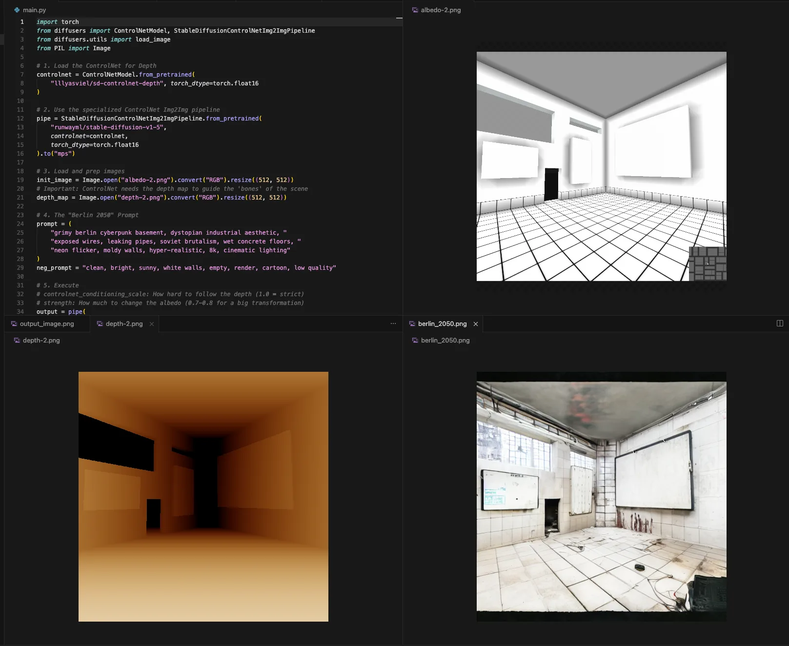Click the image icon in depth-2.png breadcrumb

(x=17, y=340)
